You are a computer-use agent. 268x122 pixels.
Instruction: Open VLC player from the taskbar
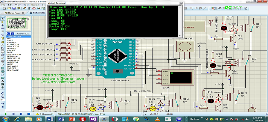[x=158, y=119]
